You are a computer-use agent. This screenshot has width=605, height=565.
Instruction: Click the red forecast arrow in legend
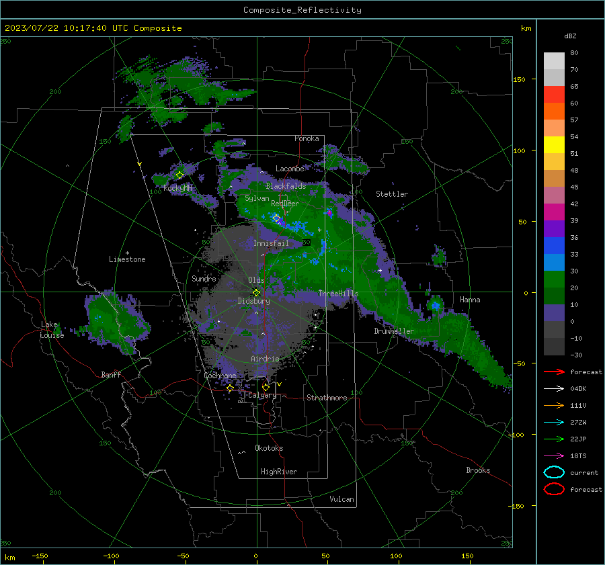[x=554, y=372]
